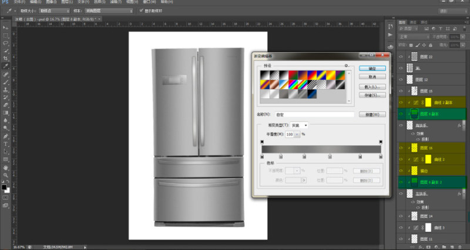
Task: Toggle visibility of 图层 12 layer
Action: click(x=401, y=80)
